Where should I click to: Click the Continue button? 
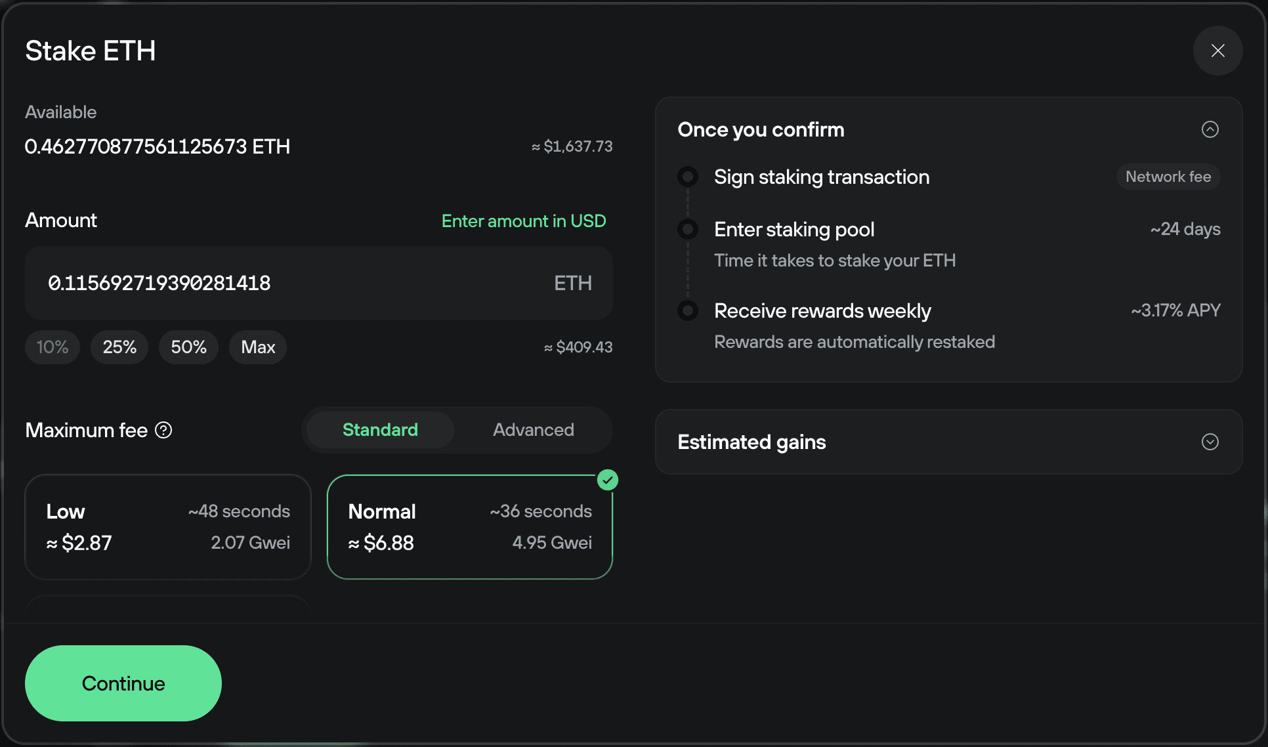point(123,683)
